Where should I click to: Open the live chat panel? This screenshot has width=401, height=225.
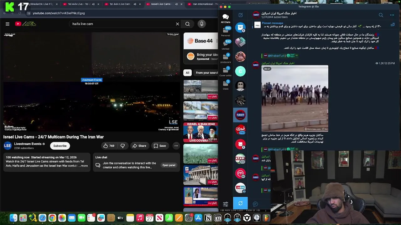click(169, 165)
